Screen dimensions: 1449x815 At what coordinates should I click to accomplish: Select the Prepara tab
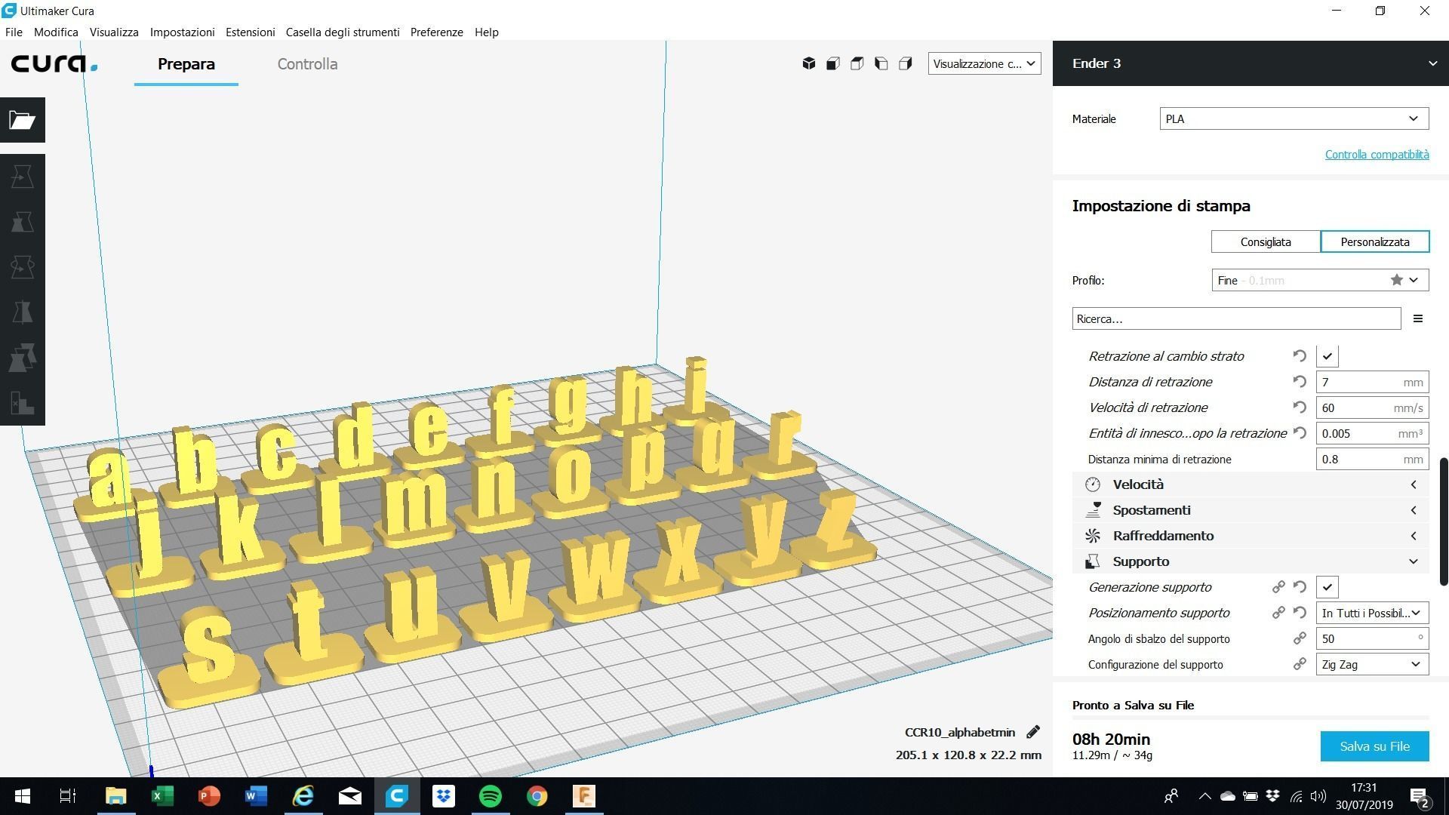tap(186, 64)
